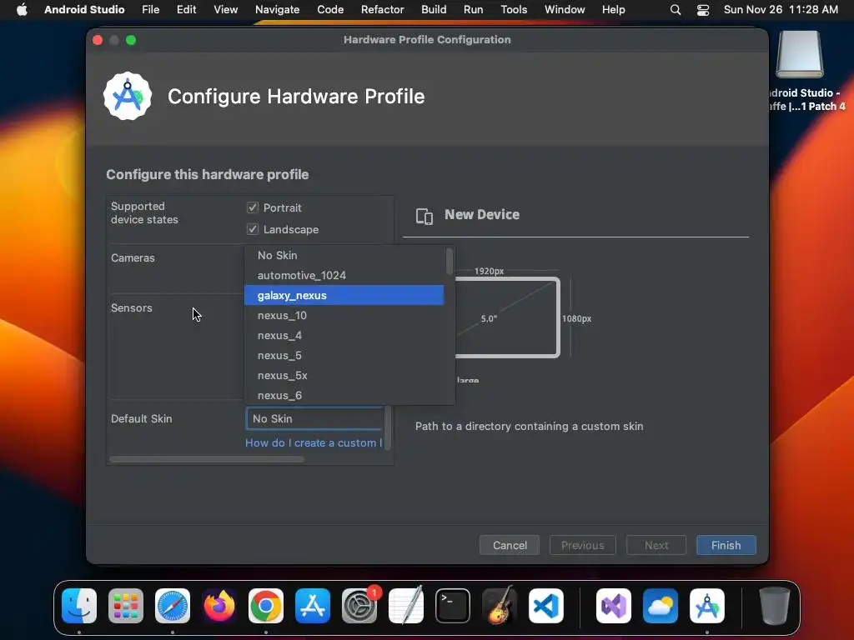This screenshot has width=854, height=640.
Task: Select nexus_4 skin option
Action: coord(344,336)
